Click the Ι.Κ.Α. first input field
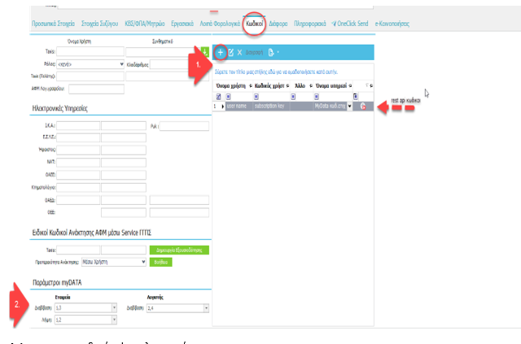The image size is (521, 344). tap(67, 126)
